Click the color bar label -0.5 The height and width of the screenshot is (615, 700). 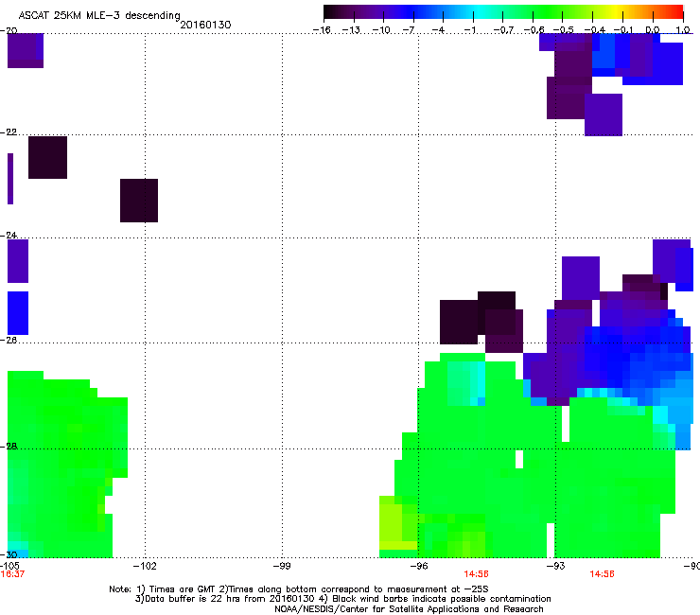564,30
